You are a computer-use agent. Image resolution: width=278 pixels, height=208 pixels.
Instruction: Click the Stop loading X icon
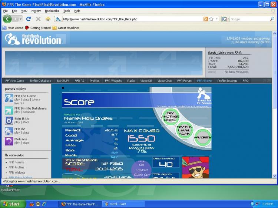pyautogui.click(x=38, y=19)
